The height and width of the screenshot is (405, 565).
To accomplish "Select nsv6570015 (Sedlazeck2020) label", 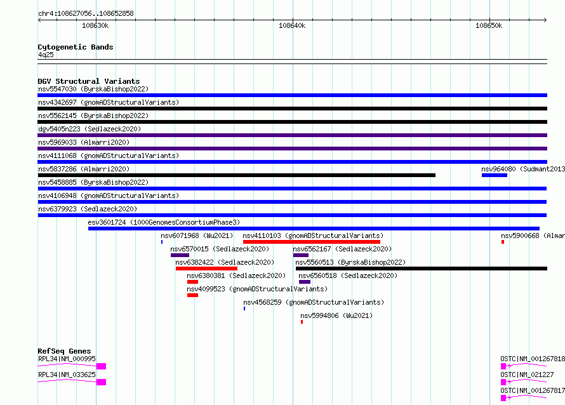I will tap(220, 249).
